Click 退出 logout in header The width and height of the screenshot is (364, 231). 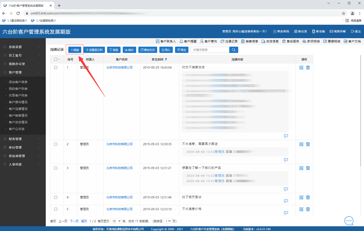click(356, 31)
